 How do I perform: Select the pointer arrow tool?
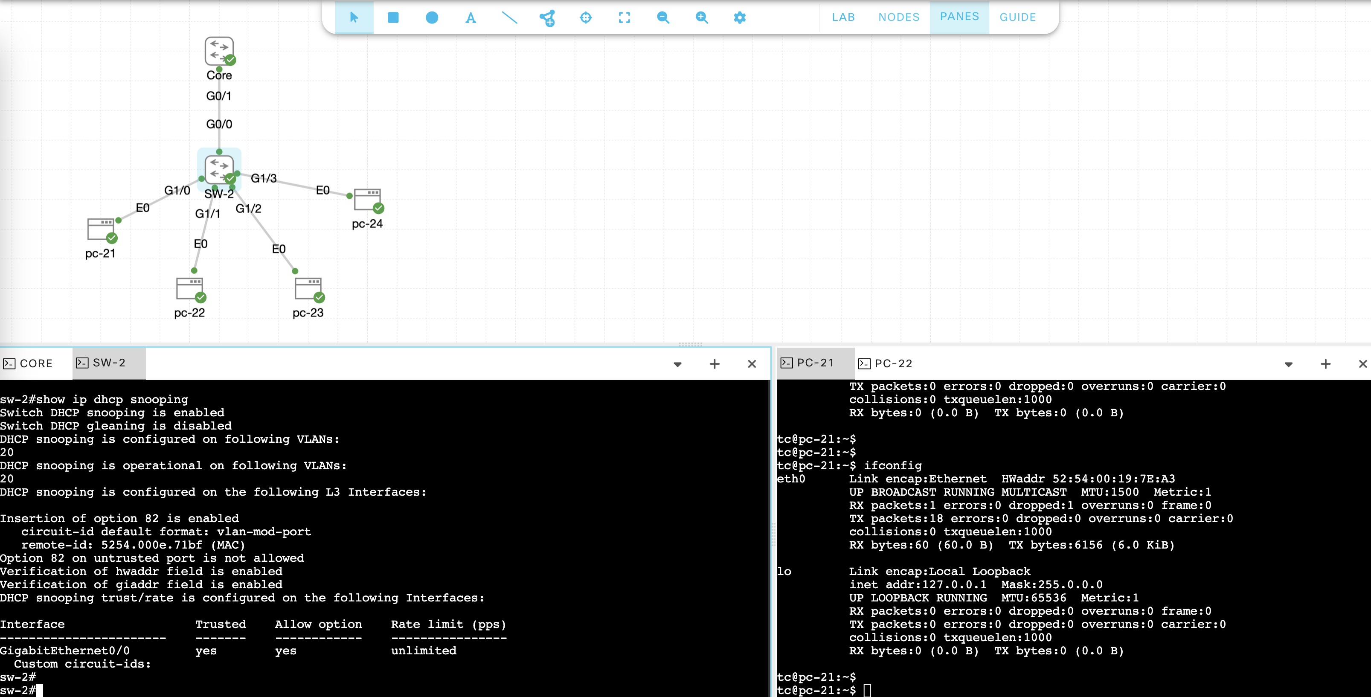pyautogui.click(x=354, y=17)
